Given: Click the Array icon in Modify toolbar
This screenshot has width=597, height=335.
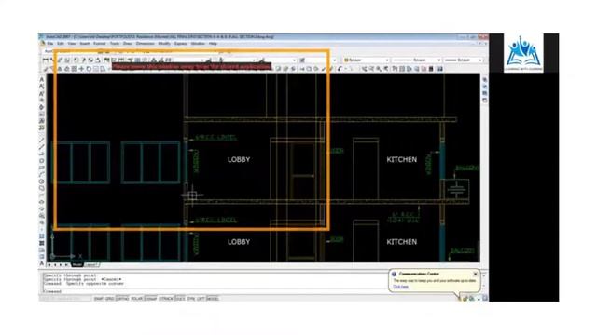Looking at the screenshot, I should click(75, 69).
